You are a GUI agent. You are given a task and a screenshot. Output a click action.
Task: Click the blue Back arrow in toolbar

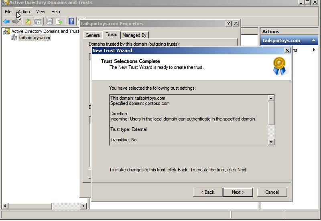(6, 21)
